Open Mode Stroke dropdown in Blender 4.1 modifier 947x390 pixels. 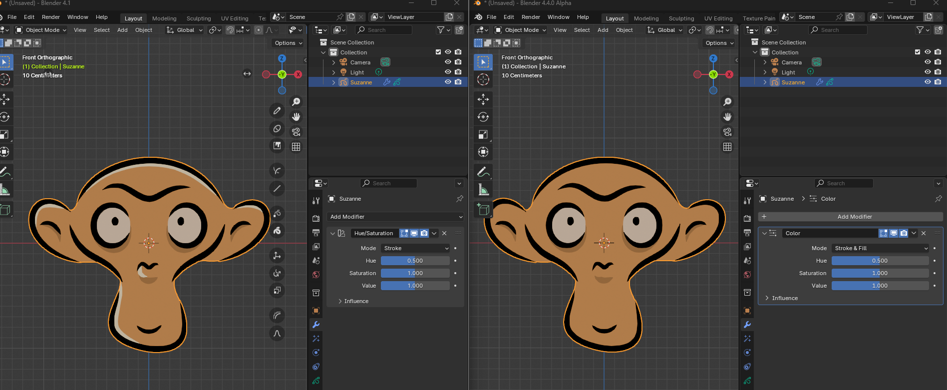pos(416,248)
